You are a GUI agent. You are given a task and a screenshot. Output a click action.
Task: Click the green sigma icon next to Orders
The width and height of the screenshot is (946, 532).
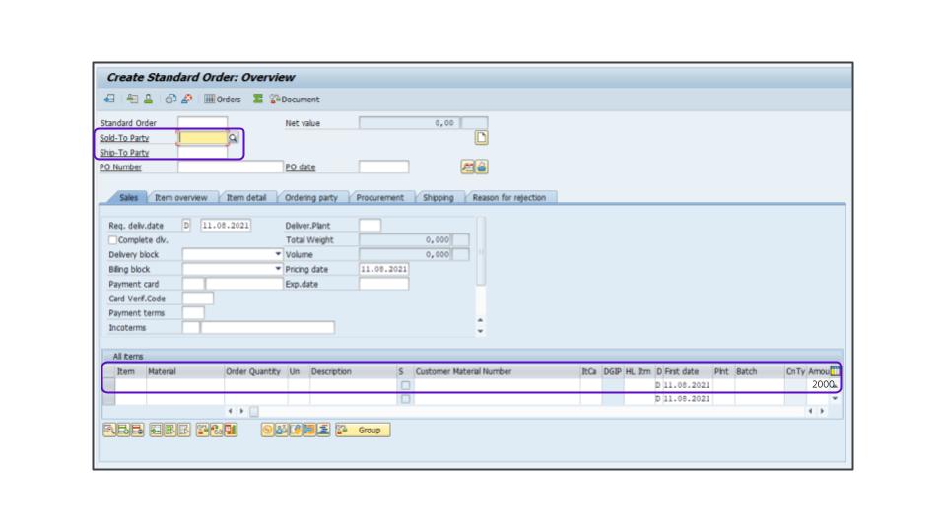click(257, 99)
